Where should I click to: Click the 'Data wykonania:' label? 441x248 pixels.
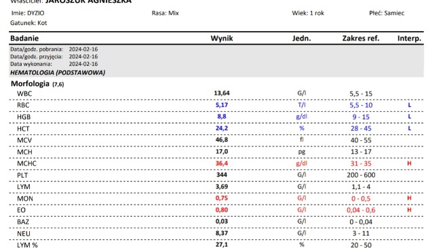click(31, 64)
